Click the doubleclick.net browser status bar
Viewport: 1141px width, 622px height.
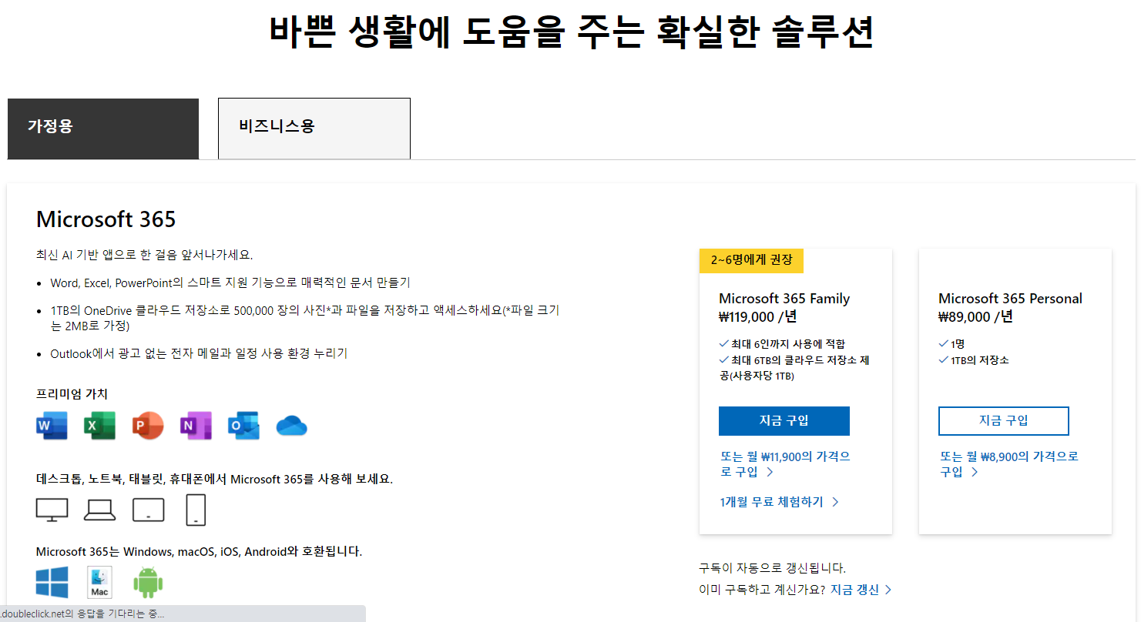click(x=183, y=614)
